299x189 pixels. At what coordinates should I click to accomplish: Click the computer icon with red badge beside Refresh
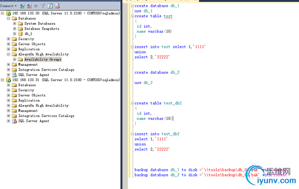[57, 6]
